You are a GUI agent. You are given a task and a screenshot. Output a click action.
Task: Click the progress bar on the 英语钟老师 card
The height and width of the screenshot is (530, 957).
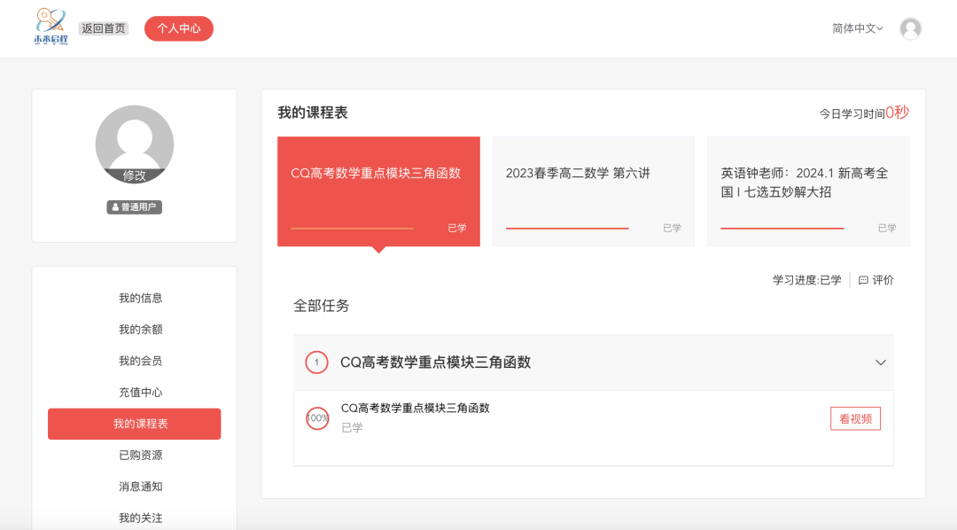click(x=782, y=229)
